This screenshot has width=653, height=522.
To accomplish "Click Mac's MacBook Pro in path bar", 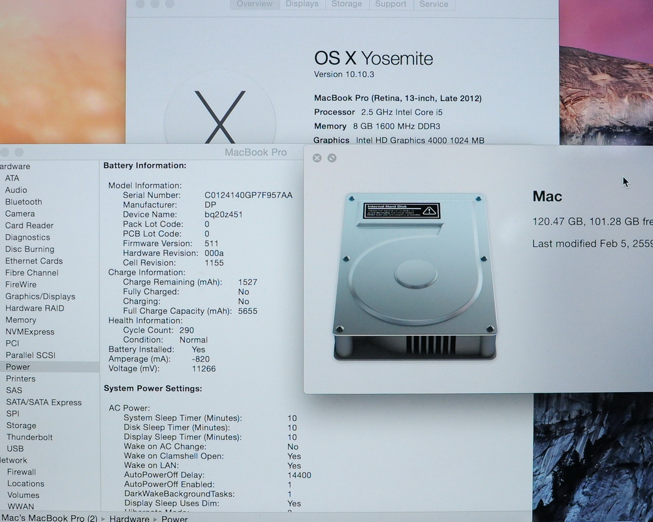I will pyautogui.click(x=49, y=518).
